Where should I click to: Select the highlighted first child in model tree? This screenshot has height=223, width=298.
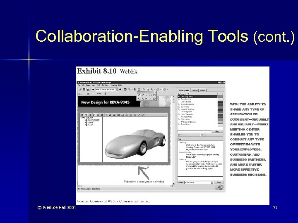(x=94, y=120)
